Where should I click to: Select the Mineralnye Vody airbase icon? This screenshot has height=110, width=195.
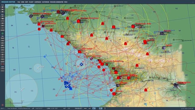[133, 26]
